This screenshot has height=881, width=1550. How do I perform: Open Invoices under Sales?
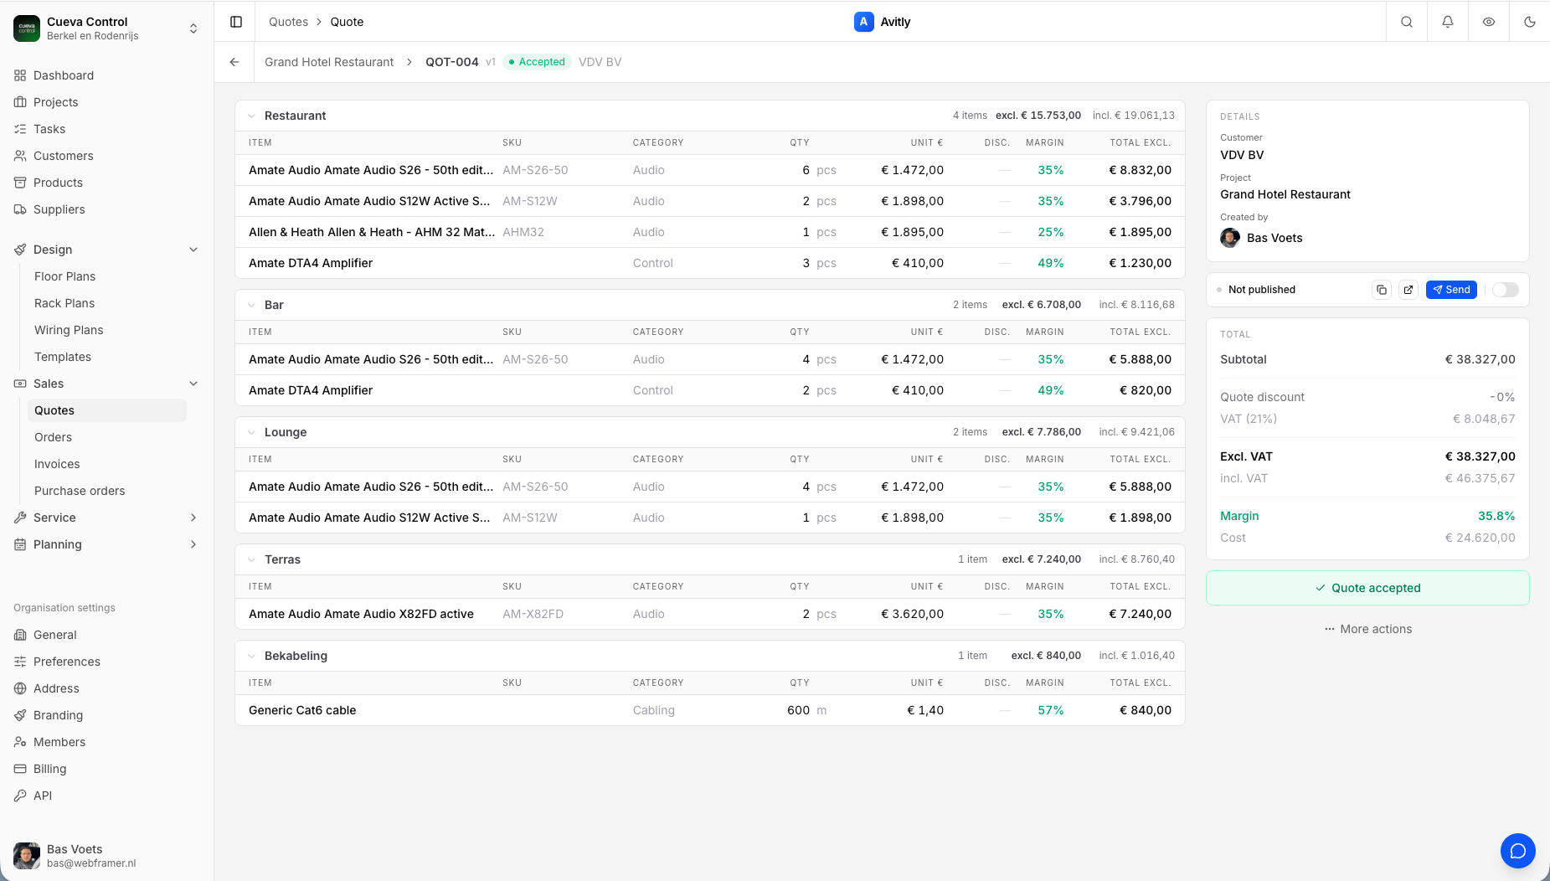[57, 464]
